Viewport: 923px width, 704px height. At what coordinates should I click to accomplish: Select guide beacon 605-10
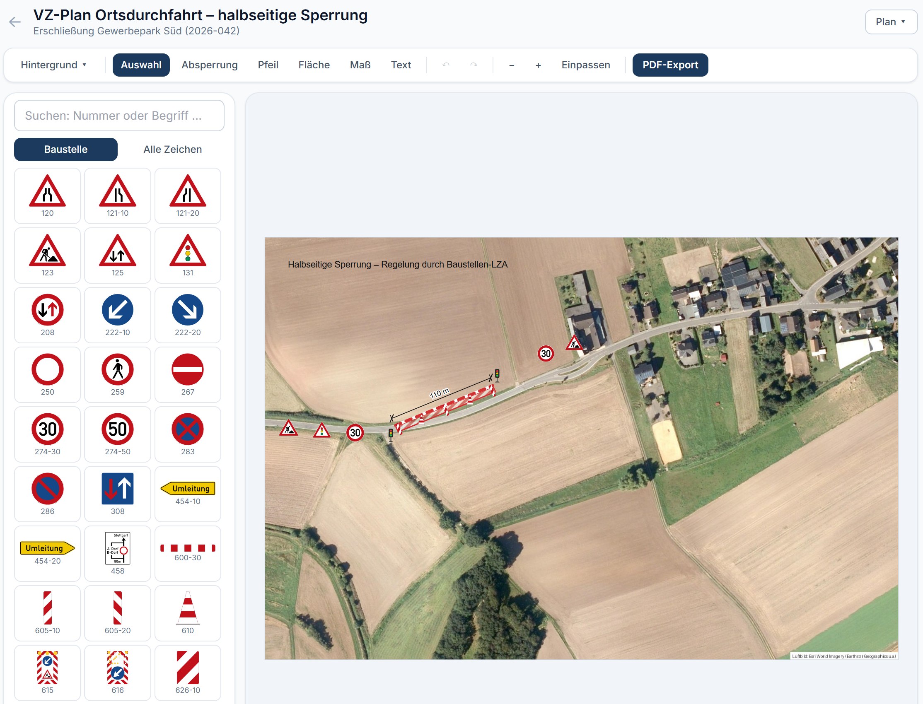[47, 613]
